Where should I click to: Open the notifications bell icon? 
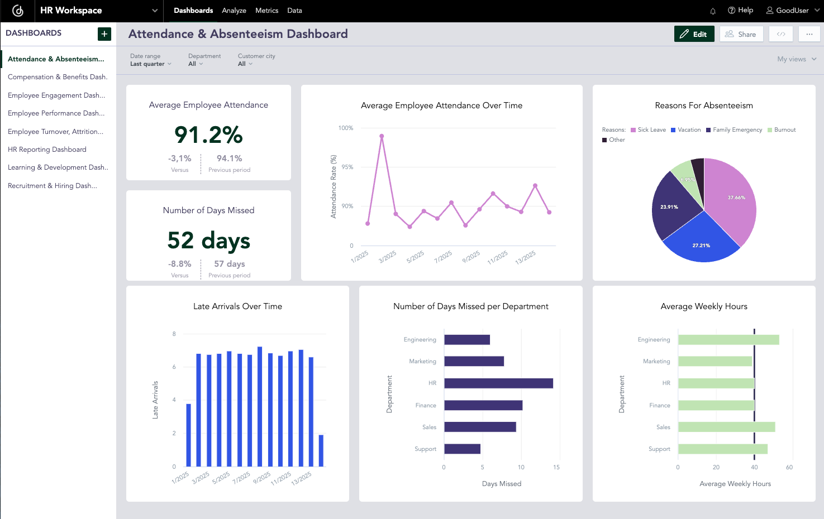(713, 10)
